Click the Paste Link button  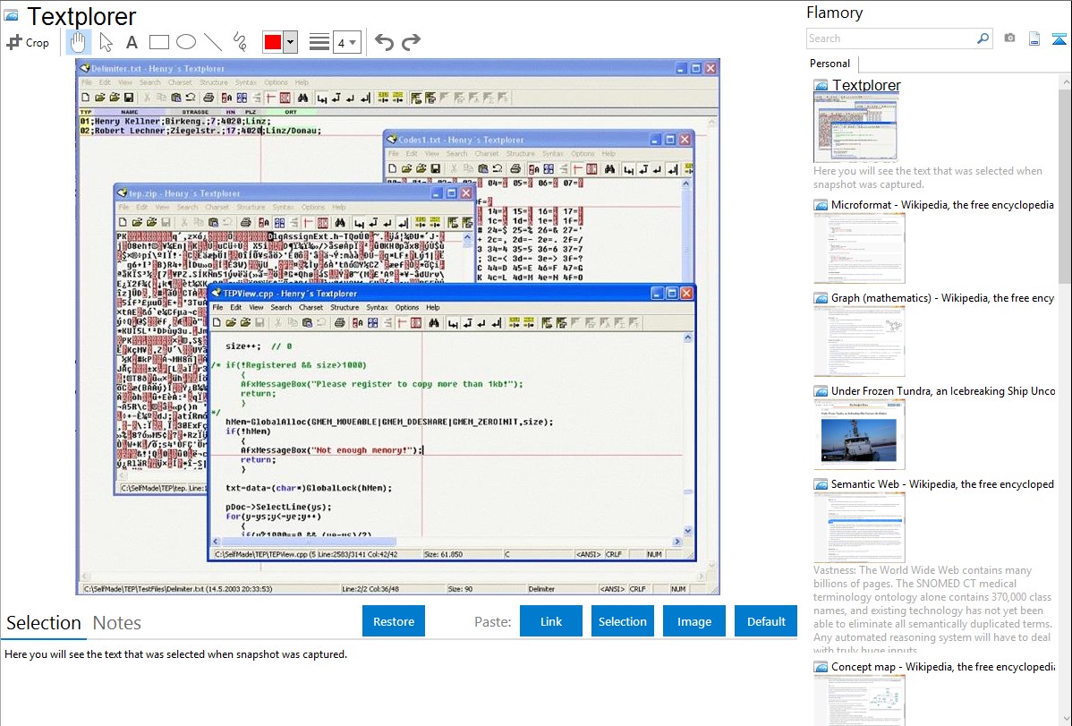[x=551, y=621]
